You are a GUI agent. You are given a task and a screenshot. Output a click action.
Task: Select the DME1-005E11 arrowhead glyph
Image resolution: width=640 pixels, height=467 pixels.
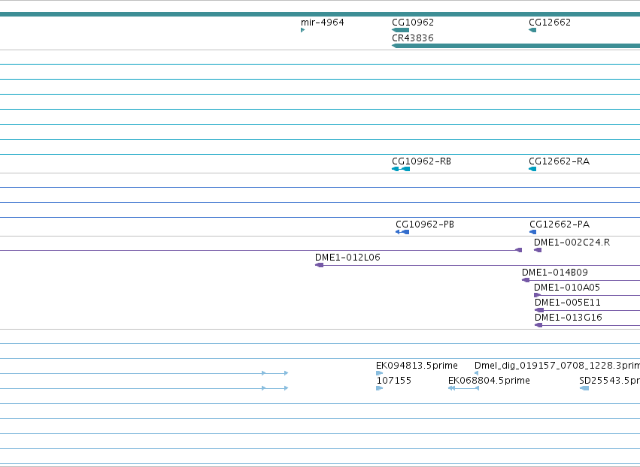coord(539,311)
